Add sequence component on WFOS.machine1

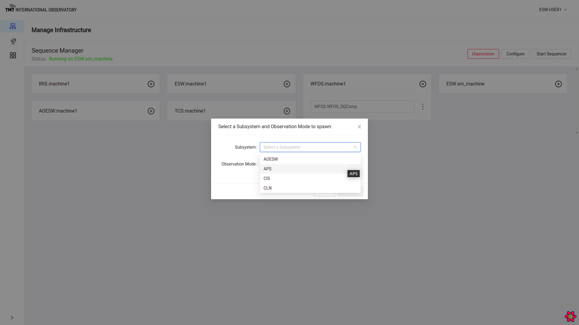click(x=423, y=84)
